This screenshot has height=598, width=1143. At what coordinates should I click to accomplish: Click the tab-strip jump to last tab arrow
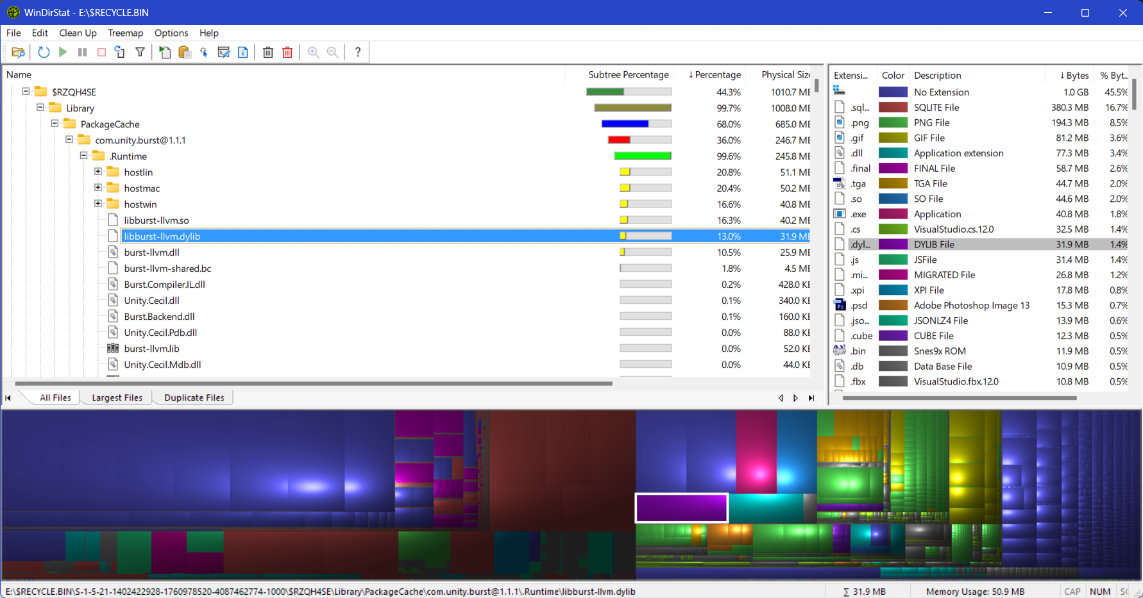(x=811, y=398)
